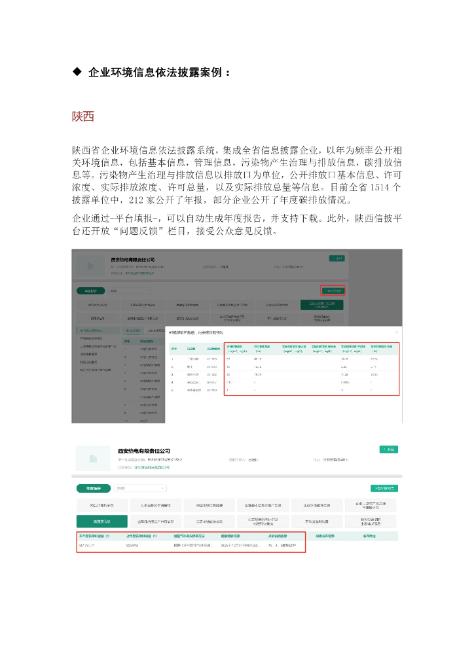The height and width of the screenshot is (670, 474).
Task: Click the 温室气体排放核算方法 column header
Action: pos(189,536)
